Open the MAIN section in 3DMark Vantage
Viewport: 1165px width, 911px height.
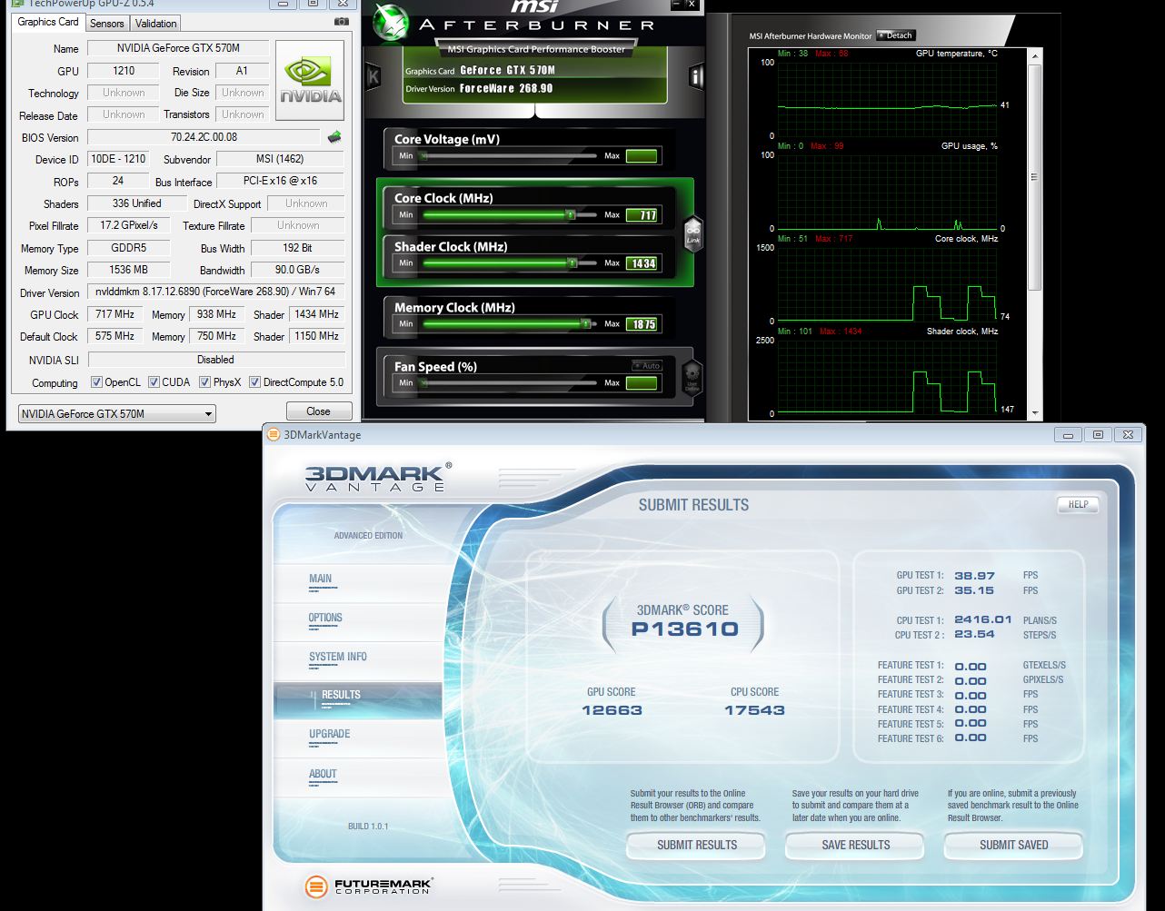(x=320, y=579)
